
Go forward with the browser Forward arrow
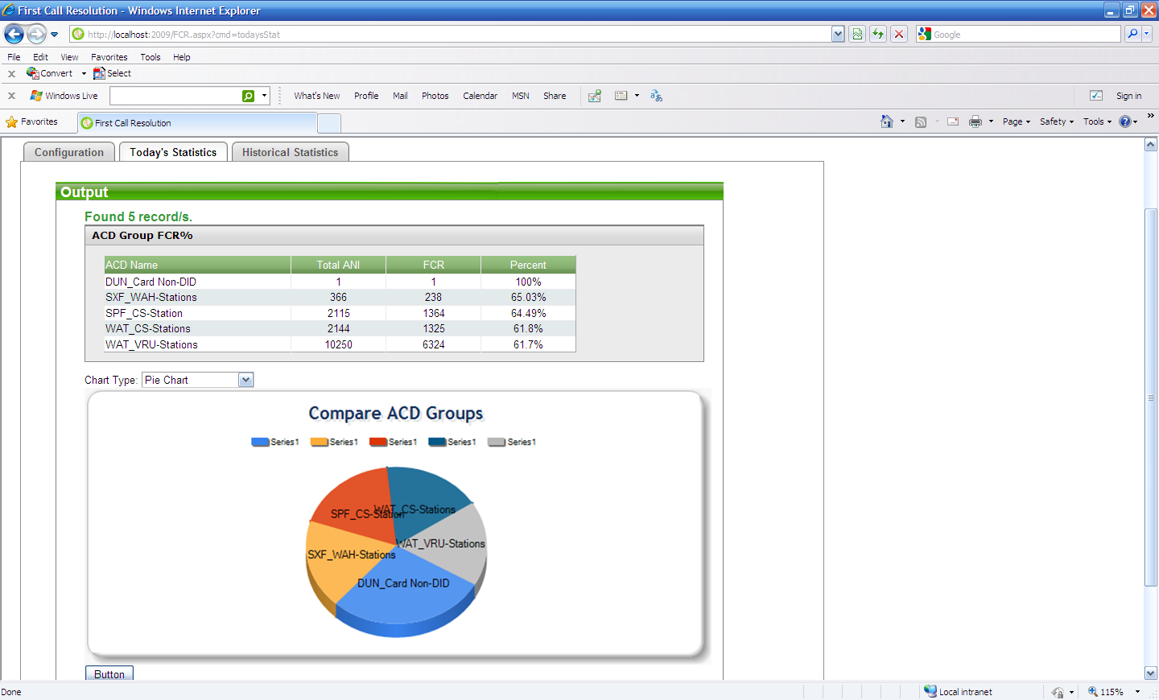click(36, 34)
